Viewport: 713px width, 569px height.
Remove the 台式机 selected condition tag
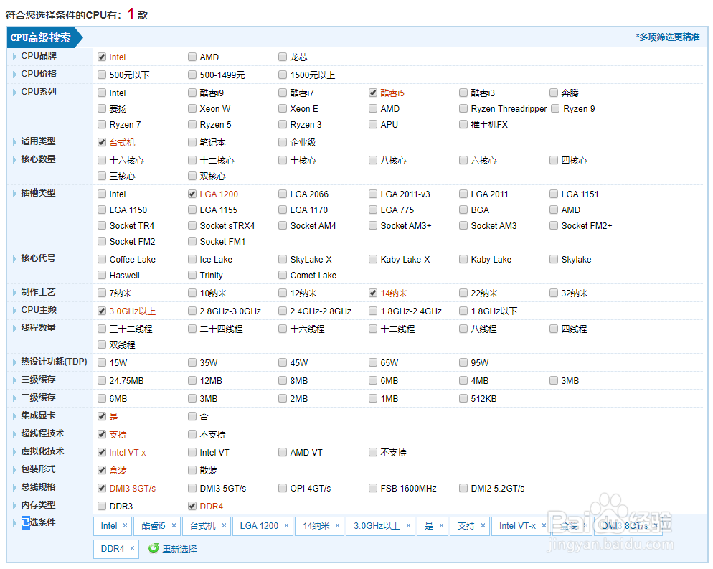coord(224,525)
